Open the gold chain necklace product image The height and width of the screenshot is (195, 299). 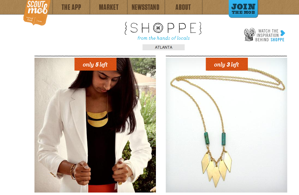click(226, 125)
